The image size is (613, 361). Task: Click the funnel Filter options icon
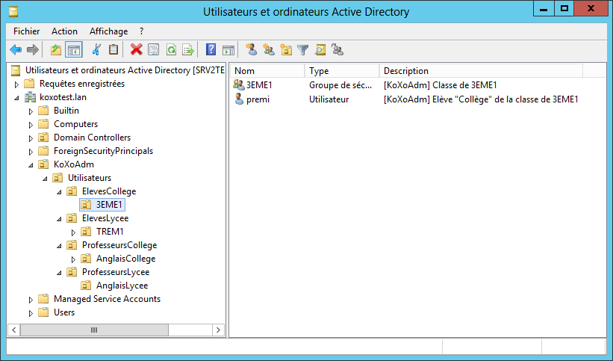pyautogui.click(x=303, y=50)
